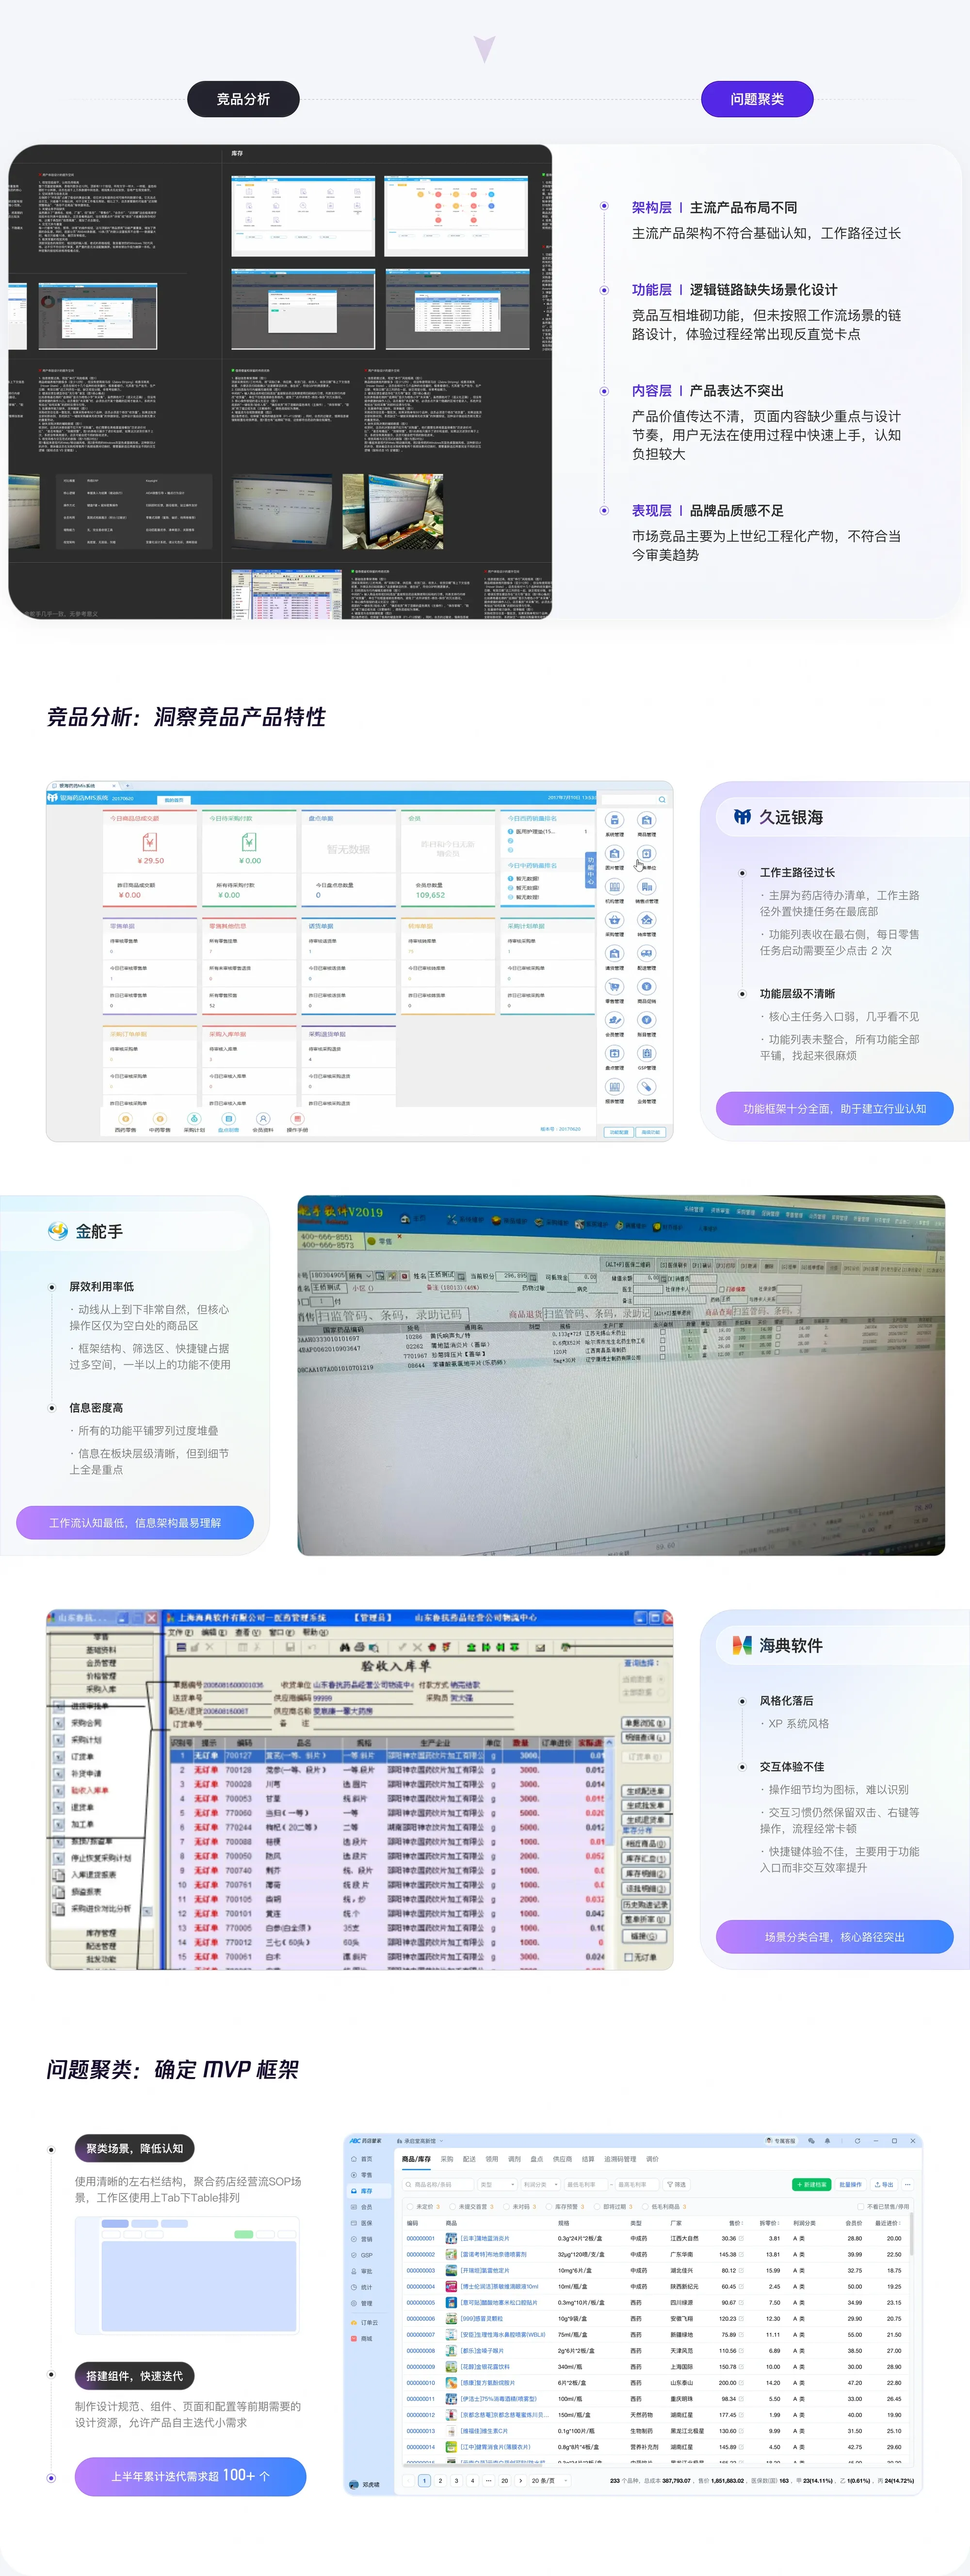Screen dimensions: 970x2576
Task: Click 验收入库单 in 海典软件 sidebar tree
Action: (x=90, y=1790)
